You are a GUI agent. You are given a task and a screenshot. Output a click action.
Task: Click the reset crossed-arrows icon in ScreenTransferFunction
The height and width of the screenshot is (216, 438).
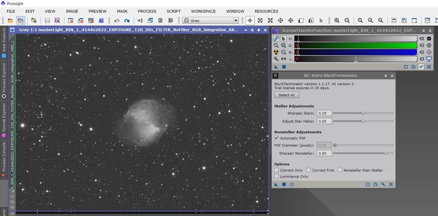[429, 67]
